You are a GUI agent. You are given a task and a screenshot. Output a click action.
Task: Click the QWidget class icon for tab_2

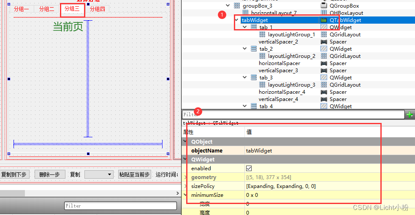323,49
